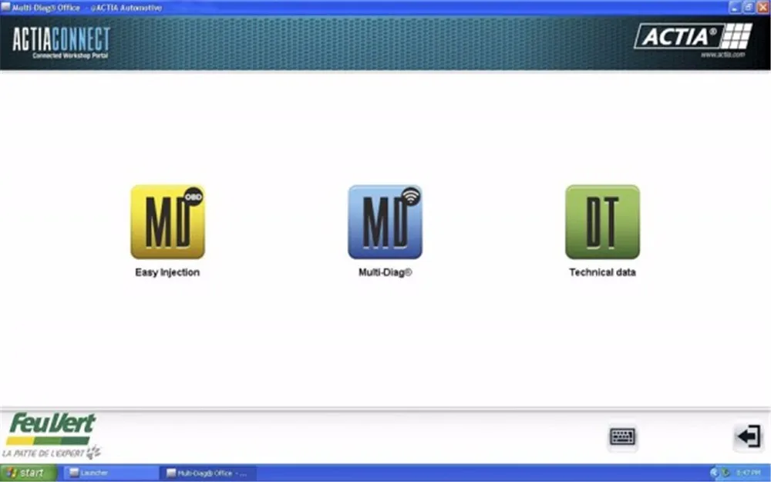771x482 pixels.
Task: Click the ACTIA logo in the header
Action: tap(693, 36)
